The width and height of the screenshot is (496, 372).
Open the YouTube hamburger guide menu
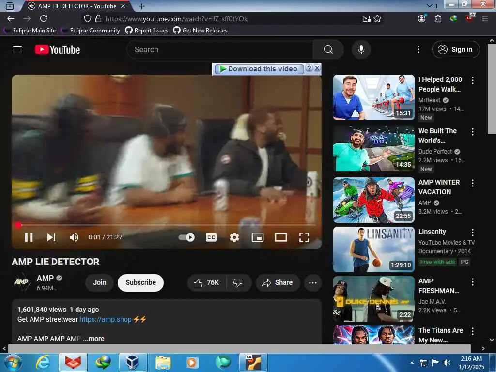pos(17,49)
